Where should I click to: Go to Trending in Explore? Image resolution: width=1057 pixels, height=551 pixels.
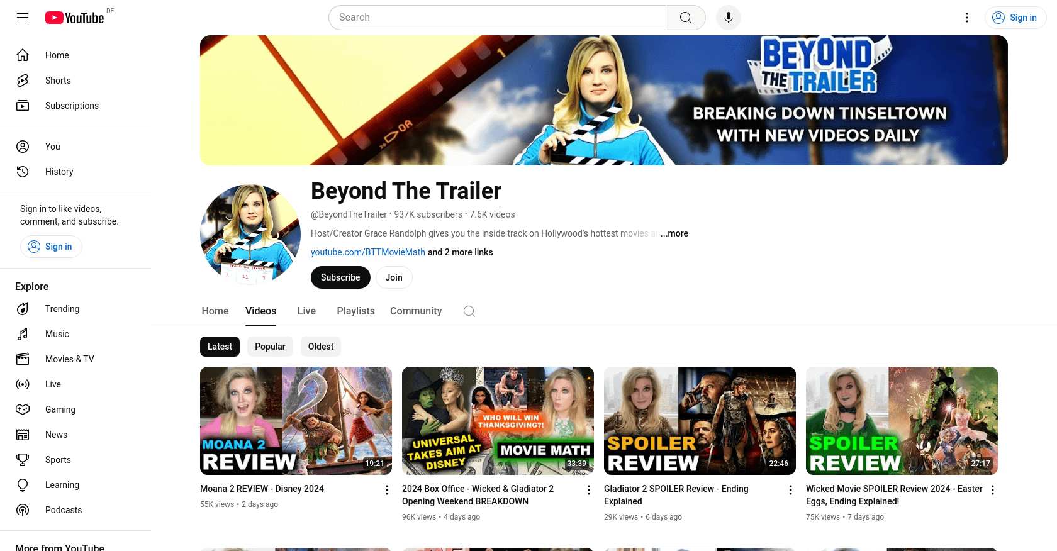tap(62, 309)
